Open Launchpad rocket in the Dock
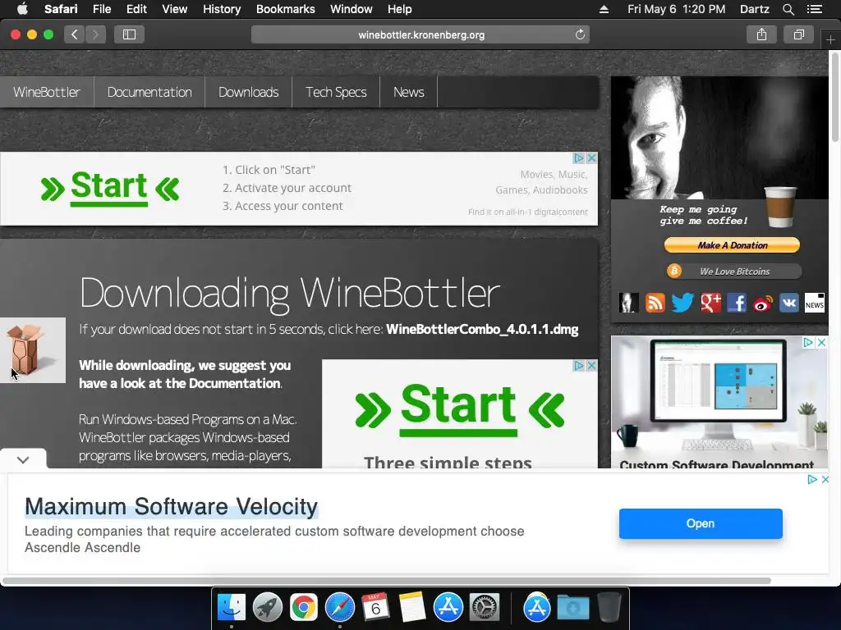Image resolution: width=841 pixels, height=630 pixels. click(268, 608)
